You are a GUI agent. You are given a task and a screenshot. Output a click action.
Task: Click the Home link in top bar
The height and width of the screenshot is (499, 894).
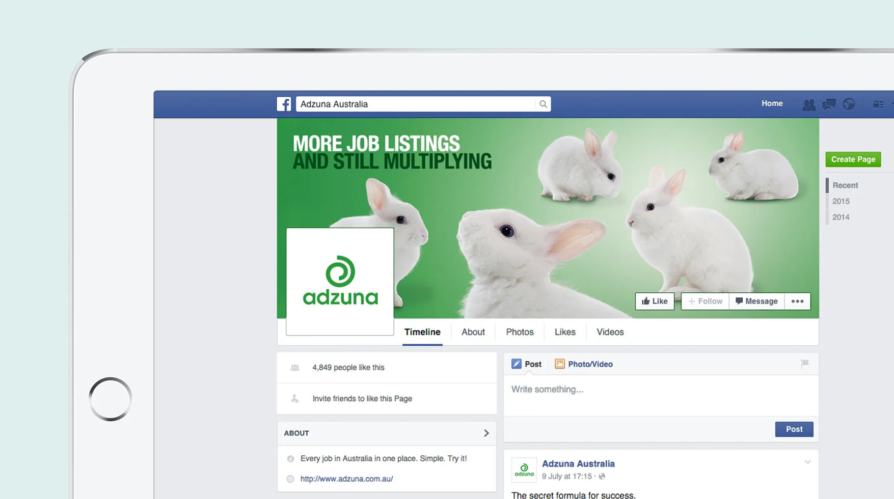[772, 103]
